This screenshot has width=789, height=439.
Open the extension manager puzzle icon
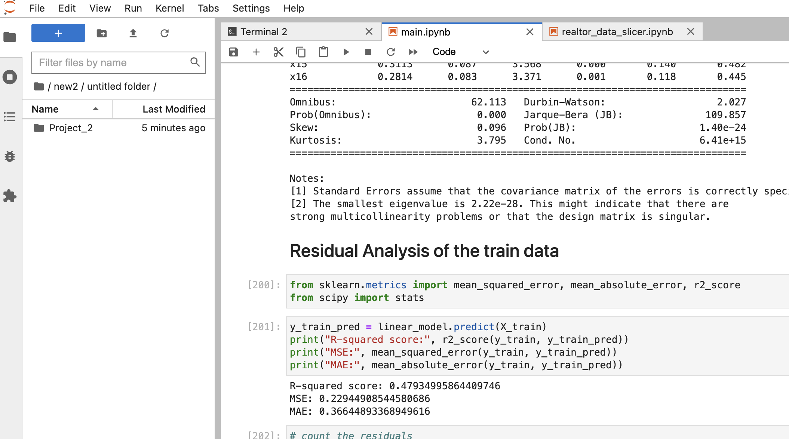pyautogui.click(x=10, y=196)
